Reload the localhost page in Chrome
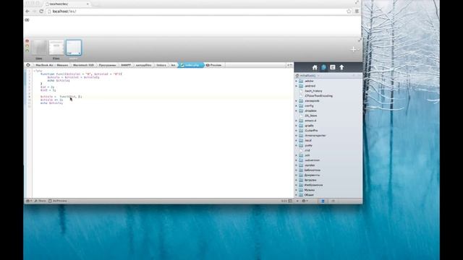Viewport: 463px width, 260px height. 41,12
